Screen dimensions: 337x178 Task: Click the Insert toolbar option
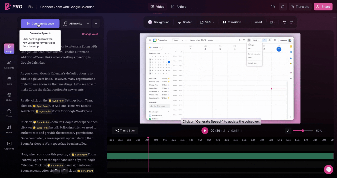point(256,22)
